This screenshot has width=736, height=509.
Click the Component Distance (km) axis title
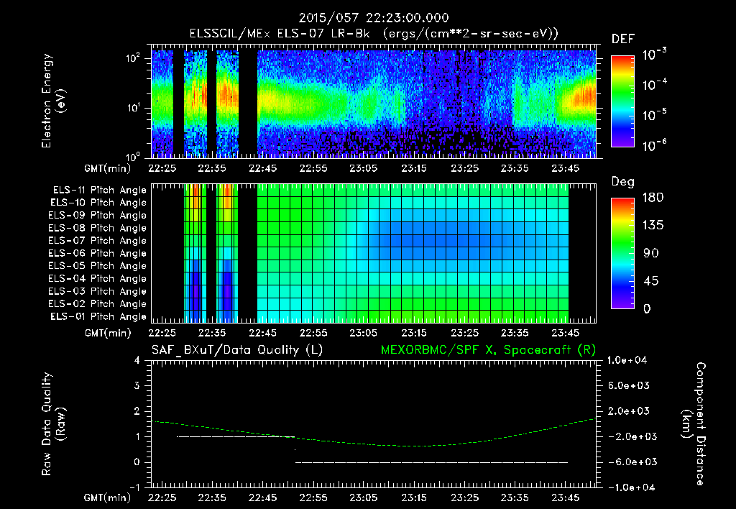click(x=694, y=424)
